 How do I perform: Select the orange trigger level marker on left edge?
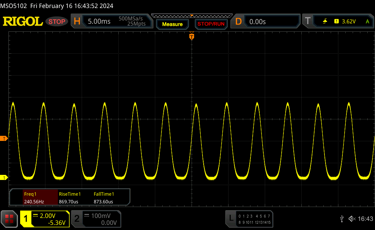(x=4, y=138)
